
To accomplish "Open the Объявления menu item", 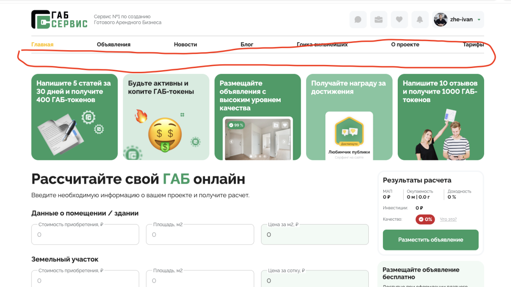I will pyautogui.click(x=113, y=45).
